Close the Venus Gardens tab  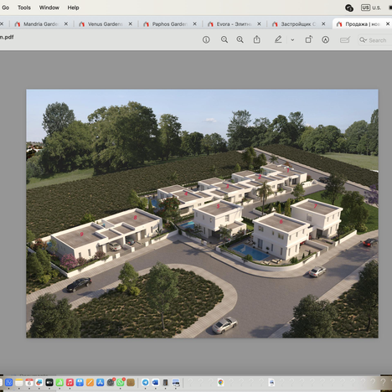[x=131, y=24]
